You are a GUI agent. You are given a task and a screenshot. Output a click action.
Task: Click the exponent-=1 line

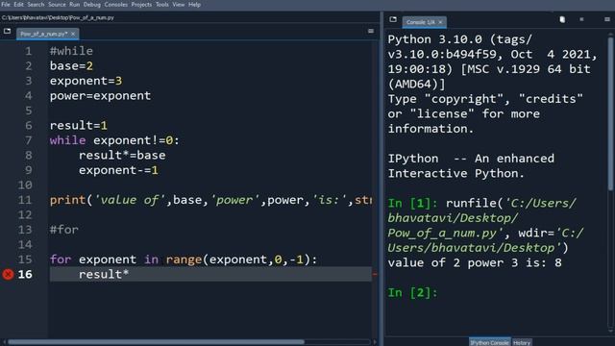coord(118,170)
